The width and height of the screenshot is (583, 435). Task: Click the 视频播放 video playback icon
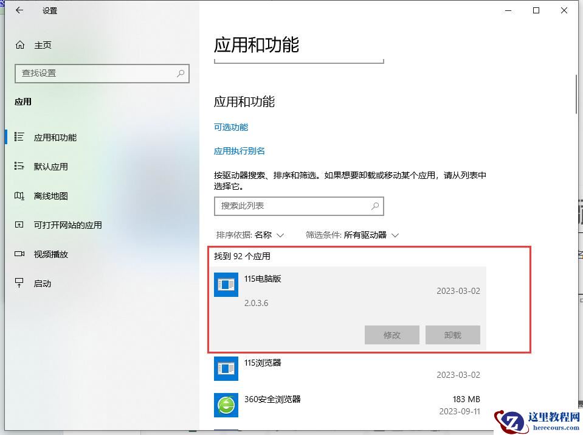(21, 254)
